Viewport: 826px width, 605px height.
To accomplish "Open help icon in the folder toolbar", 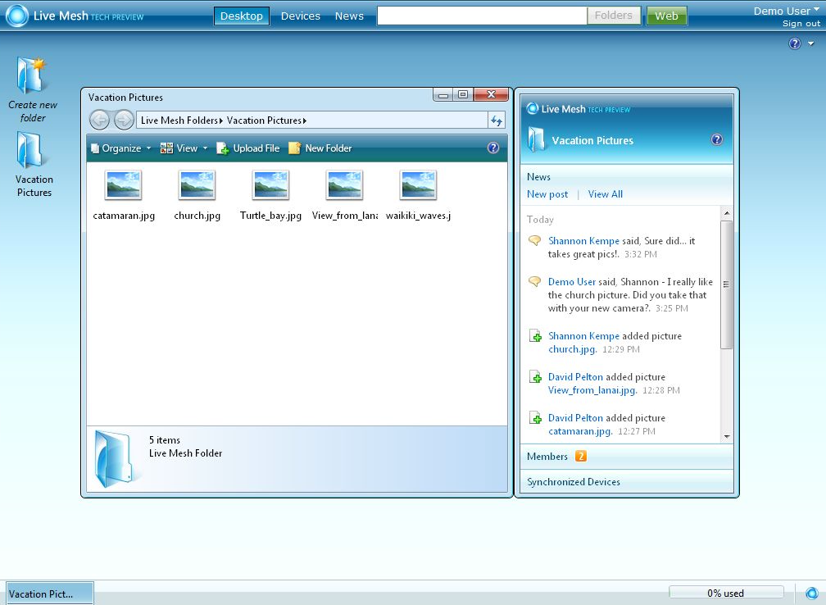I will pyautogui.click(x=493, y=148).
